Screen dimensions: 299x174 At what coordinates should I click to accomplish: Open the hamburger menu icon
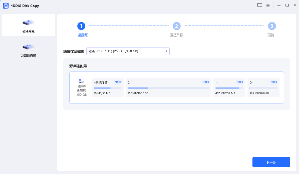coord(268,5)
